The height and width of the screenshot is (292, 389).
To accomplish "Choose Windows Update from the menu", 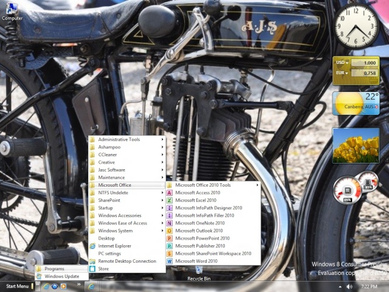I will [x=61, y=276].
